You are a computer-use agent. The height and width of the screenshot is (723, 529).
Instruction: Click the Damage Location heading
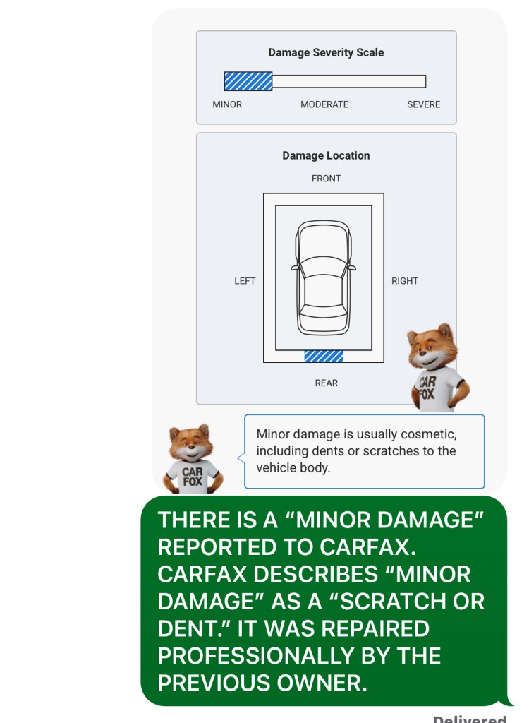[x=327, y=155]
